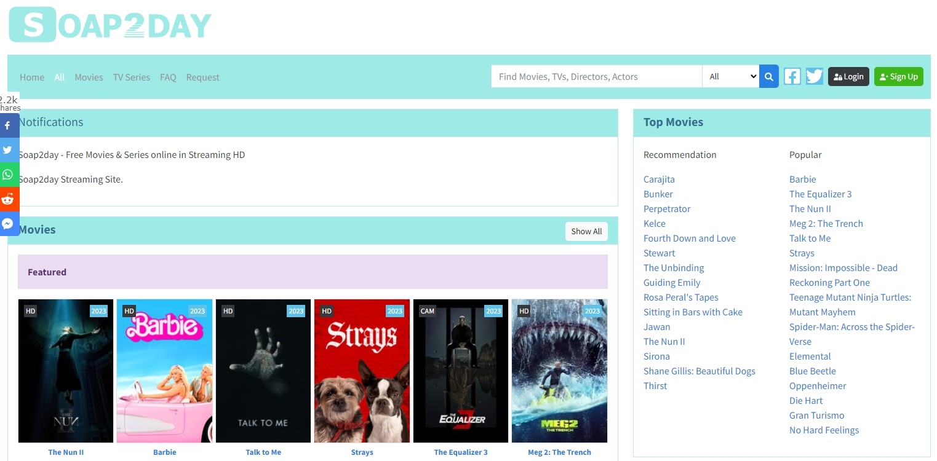
Task: Open No Hard Feelings in Popular list
Action: click(x=824, y=430)
